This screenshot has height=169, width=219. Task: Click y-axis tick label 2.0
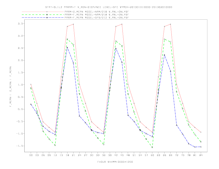[20, 60]
